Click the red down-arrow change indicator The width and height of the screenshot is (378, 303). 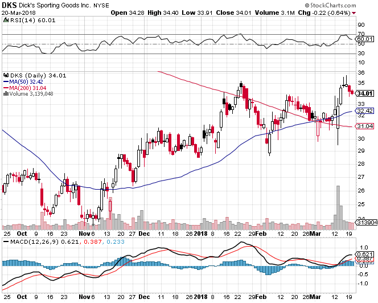tap(354, 13)
